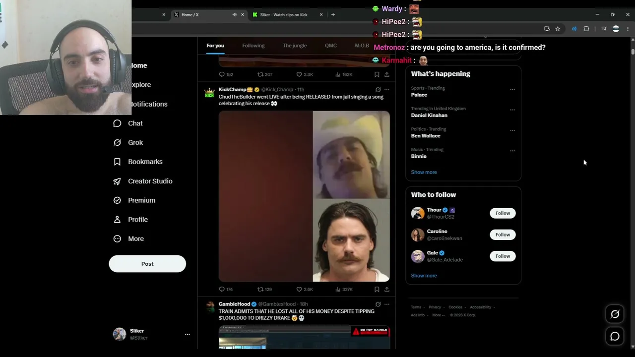
Task: Open more options for KickChamp post
Action: pos(387,90)
